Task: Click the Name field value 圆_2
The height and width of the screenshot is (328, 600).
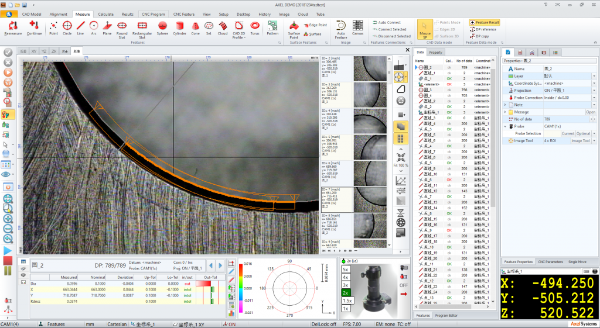Action: click(548, 69)
